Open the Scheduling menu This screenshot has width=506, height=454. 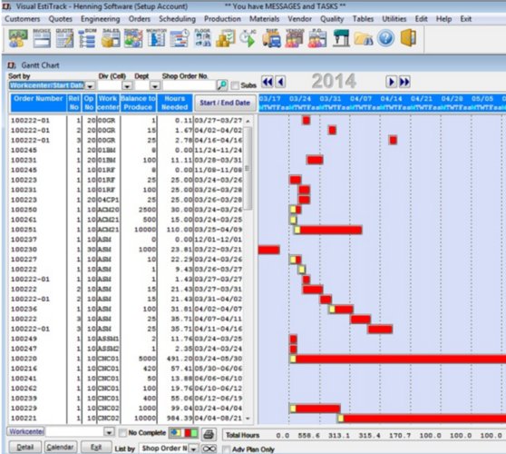177,19
